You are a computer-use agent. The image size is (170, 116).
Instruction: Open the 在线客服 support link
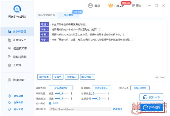point(18,102)
